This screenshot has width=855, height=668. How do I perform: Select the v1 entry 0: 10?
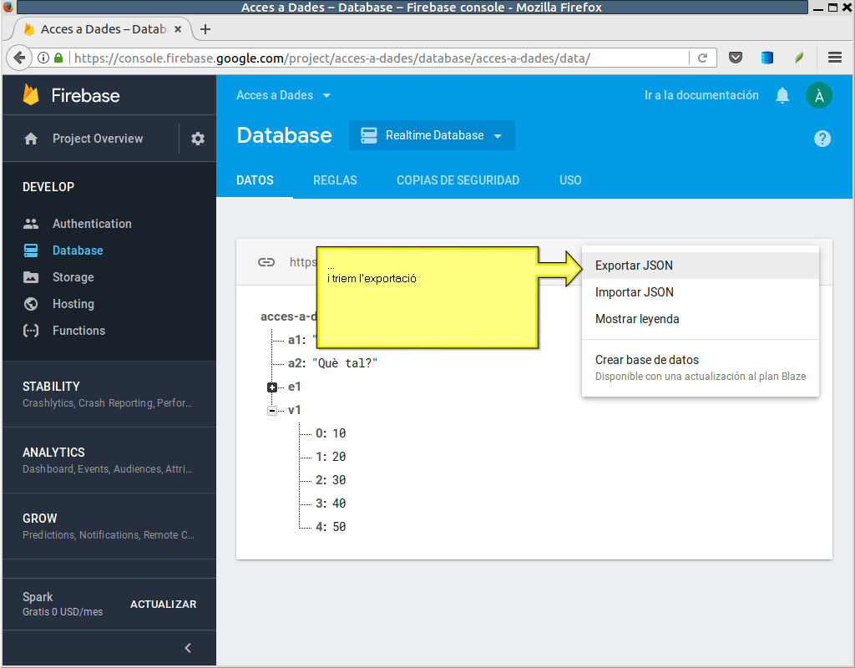(331, 433)
